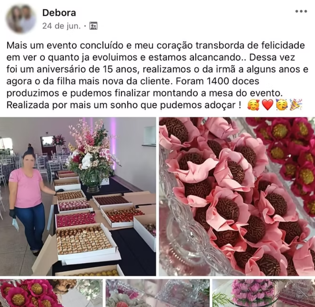This screenshot has height=307, width=315.
Task: Click the text '1400 doces' in the post
Action: [233, 81]
